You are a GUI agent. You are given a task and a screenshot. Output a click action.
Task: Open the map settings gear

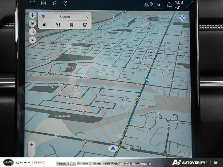(32, 23)
